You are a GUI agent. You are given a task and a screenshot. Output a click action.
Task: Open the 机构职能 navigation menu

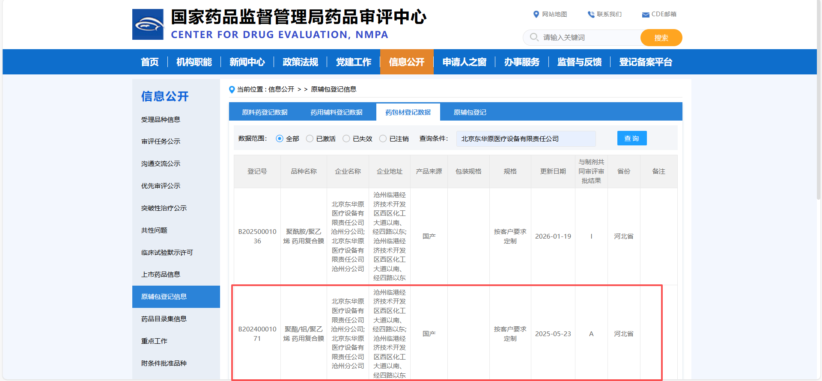(194, 62)
